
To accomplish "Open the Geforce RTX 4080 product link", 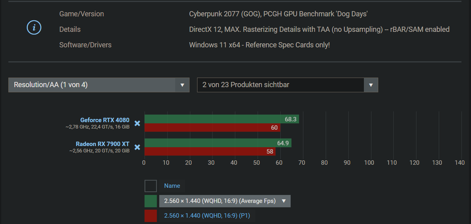I will (x=105, y=120).
